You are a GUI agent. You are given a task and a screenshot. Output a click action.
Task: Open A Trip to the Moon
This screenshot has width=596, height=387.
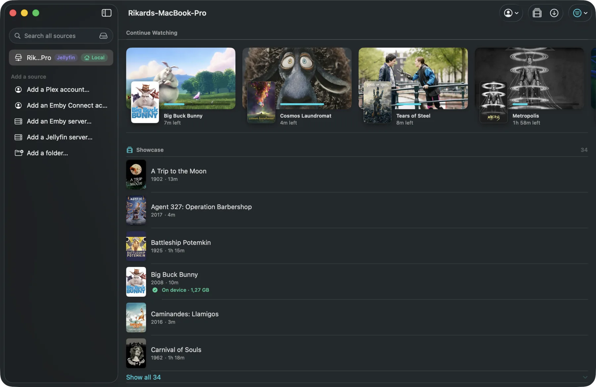(x=357, y=175)
